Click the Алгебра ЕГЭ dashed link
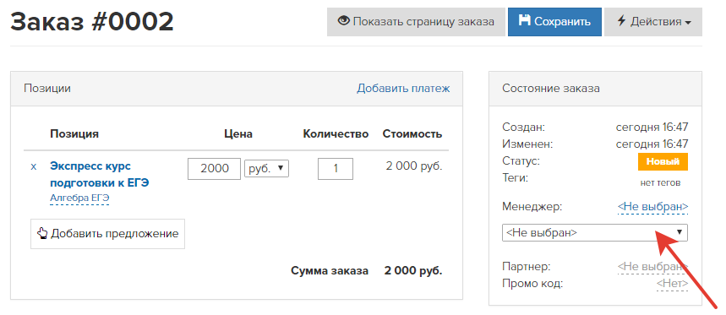The image size is (726, 315). [79, 198]
